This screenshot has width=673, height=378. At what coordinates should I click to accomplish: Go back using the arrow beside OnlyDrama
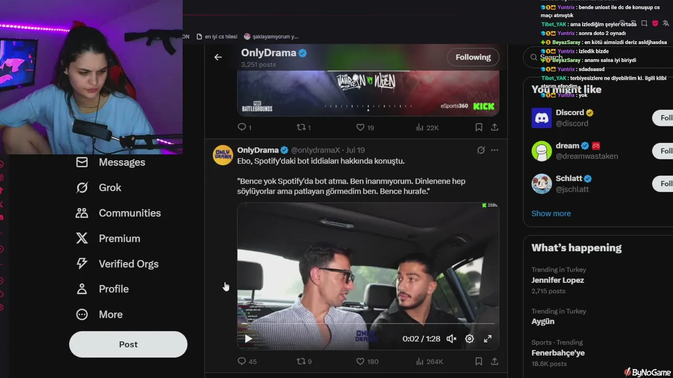pyautogui.click(x=218, y=57)
